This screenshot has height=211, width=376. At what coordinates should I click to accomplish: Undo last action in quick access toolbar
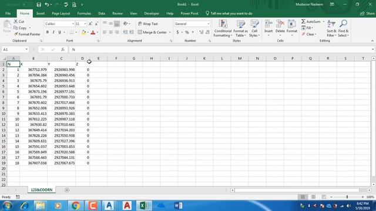(x=47, y=5)
